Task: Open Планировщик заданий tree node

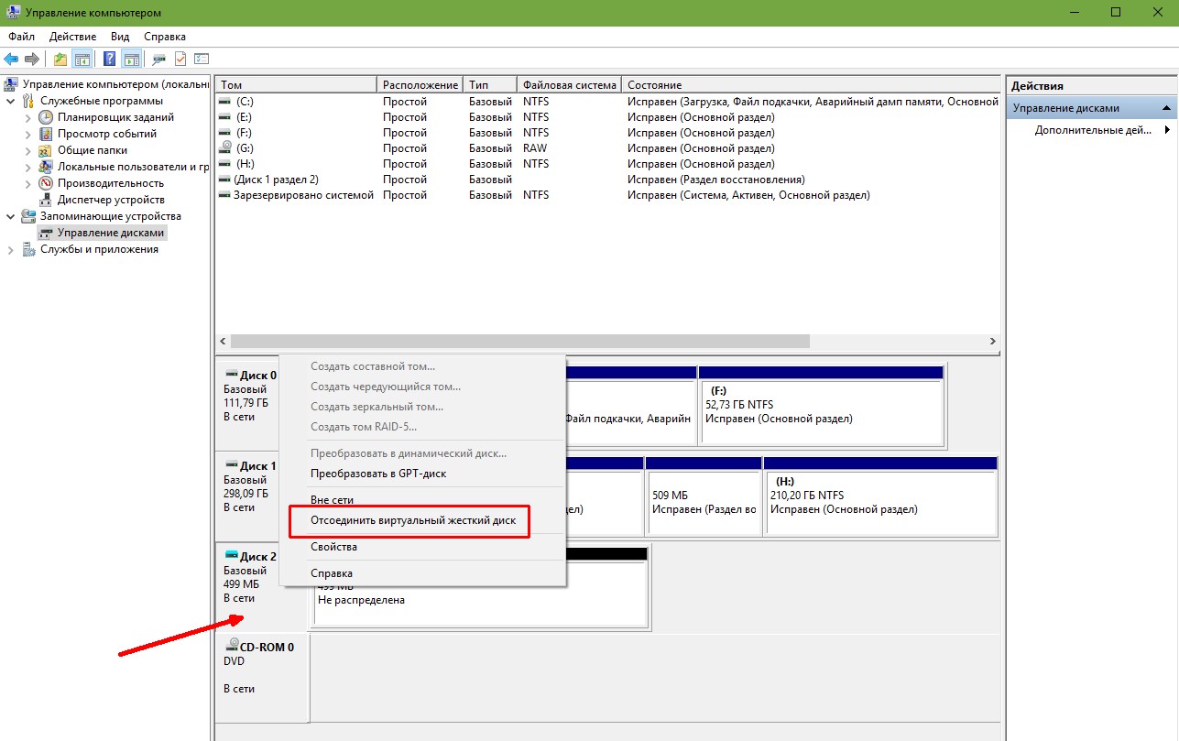Action: pos(115,117)
